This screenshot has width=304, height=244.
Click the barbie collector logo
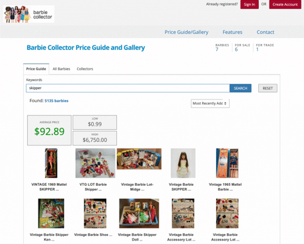(29, 14)
